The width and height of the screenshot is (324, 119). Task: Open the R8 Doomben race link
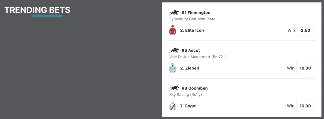(195, 88)
